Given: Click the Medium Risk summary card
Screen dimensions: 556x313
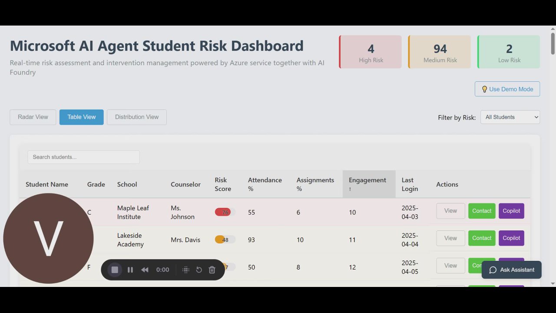Looking at the screenshot, I should (440, 52).
